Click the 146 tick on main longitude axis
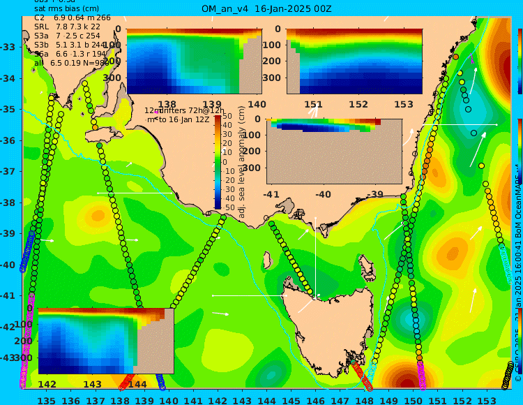This screenshot has width=523, height=405. pos(315,401)
